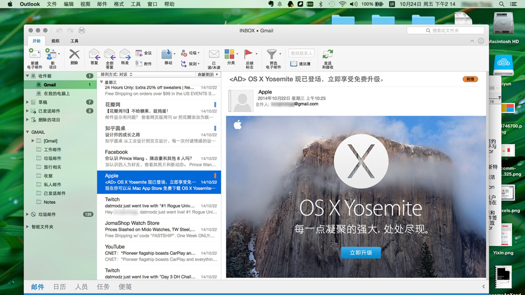
Task: Click the 搜索此文件夹 search field
Action: [x=445, y=31]
